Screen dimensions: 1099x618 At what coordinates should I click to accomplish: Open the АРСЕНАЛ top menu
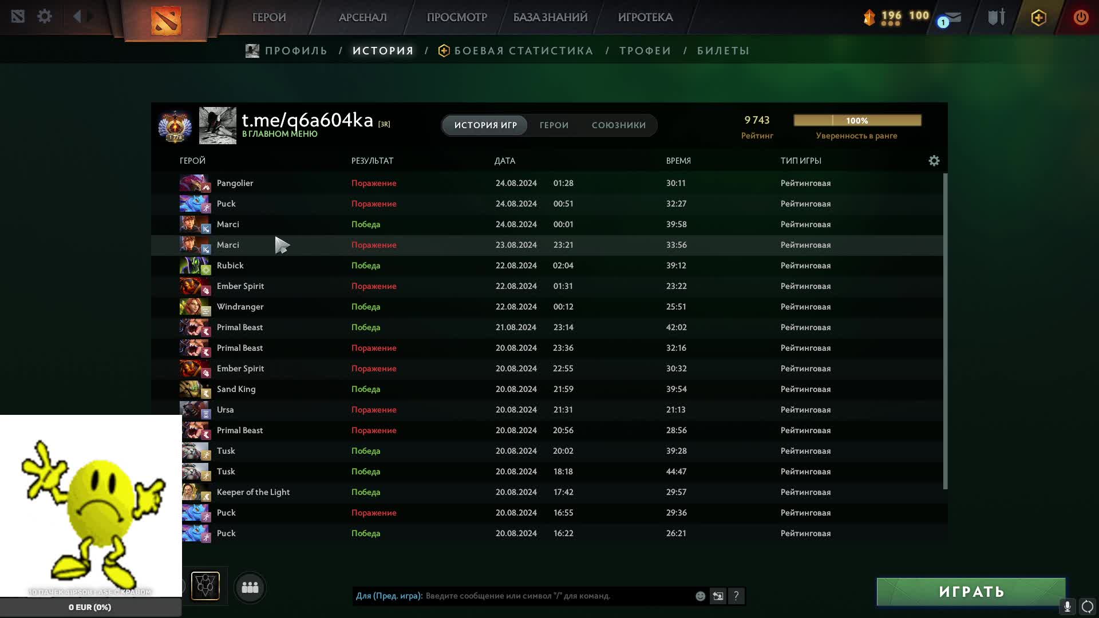coord(362,17)
